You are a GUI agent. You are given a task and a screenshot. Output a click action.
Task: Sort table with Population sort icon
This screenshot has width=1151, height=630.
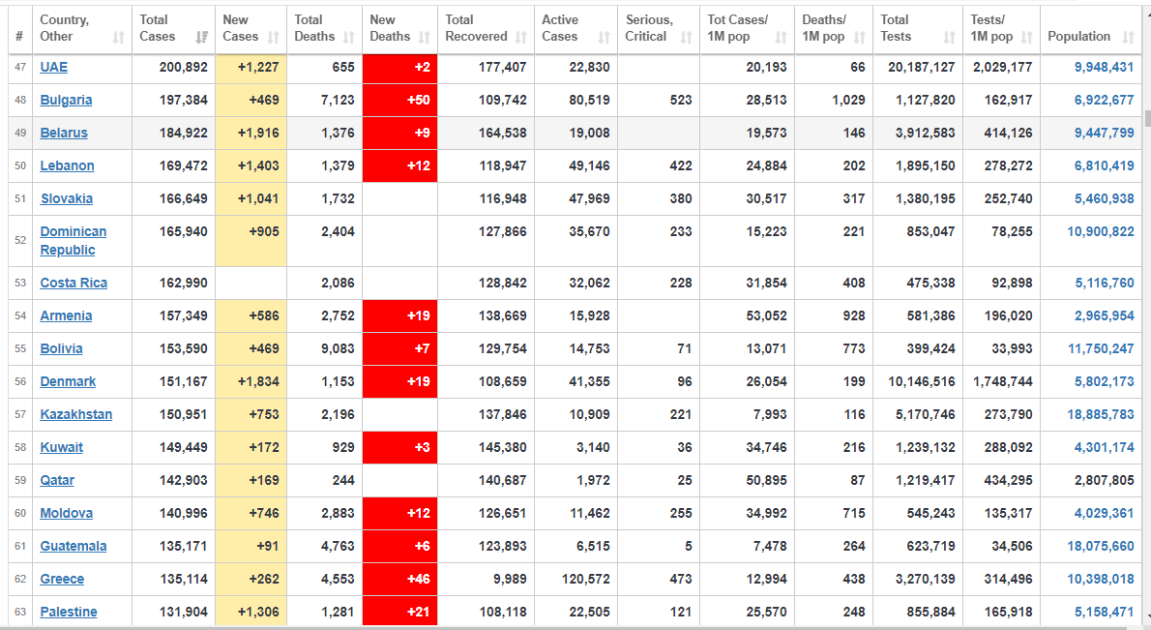point(1128,38)
